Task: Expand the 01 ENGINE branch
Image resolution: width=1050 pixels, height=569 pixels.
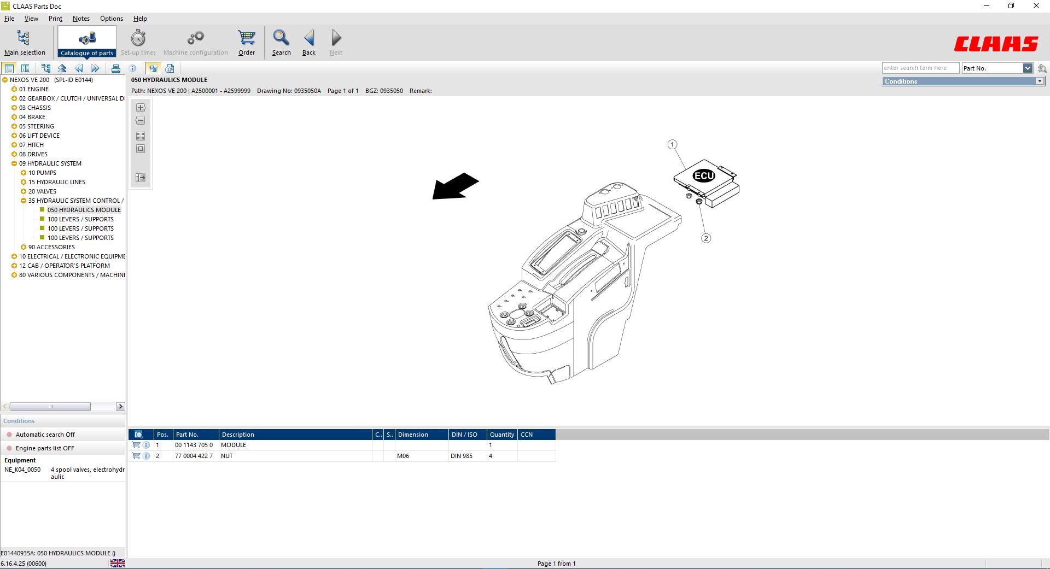Action: pyautogui.click(x=13, y=89)
